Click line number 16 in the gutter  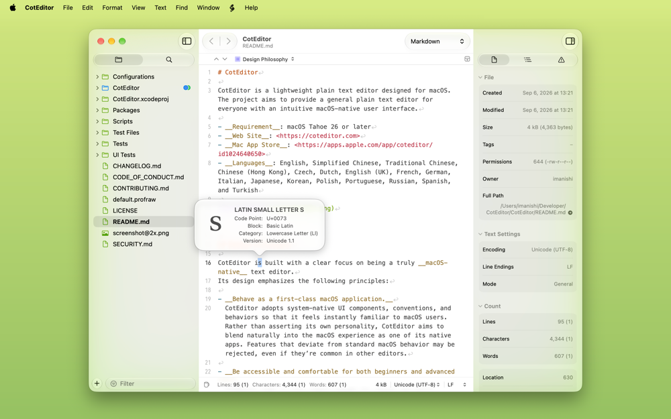pos(208,263)
